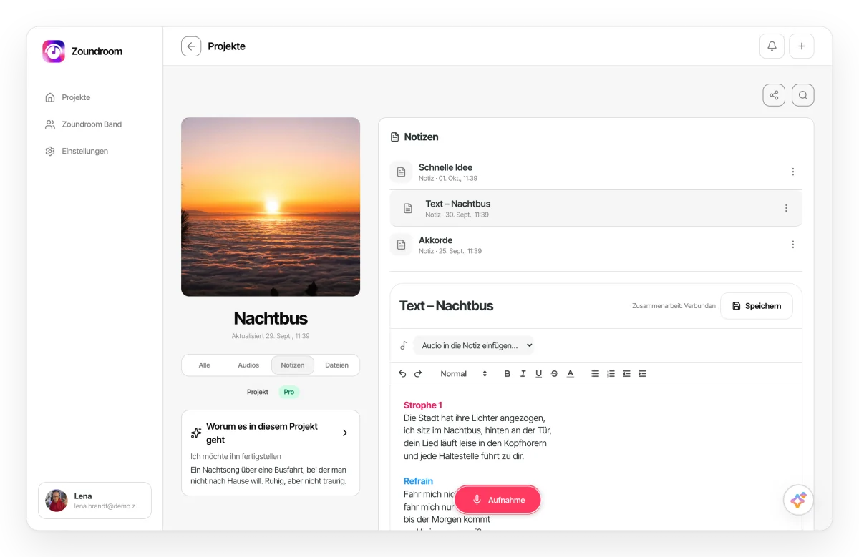Open Lena's user profile card
859x557 pixels.
point(94,501)
